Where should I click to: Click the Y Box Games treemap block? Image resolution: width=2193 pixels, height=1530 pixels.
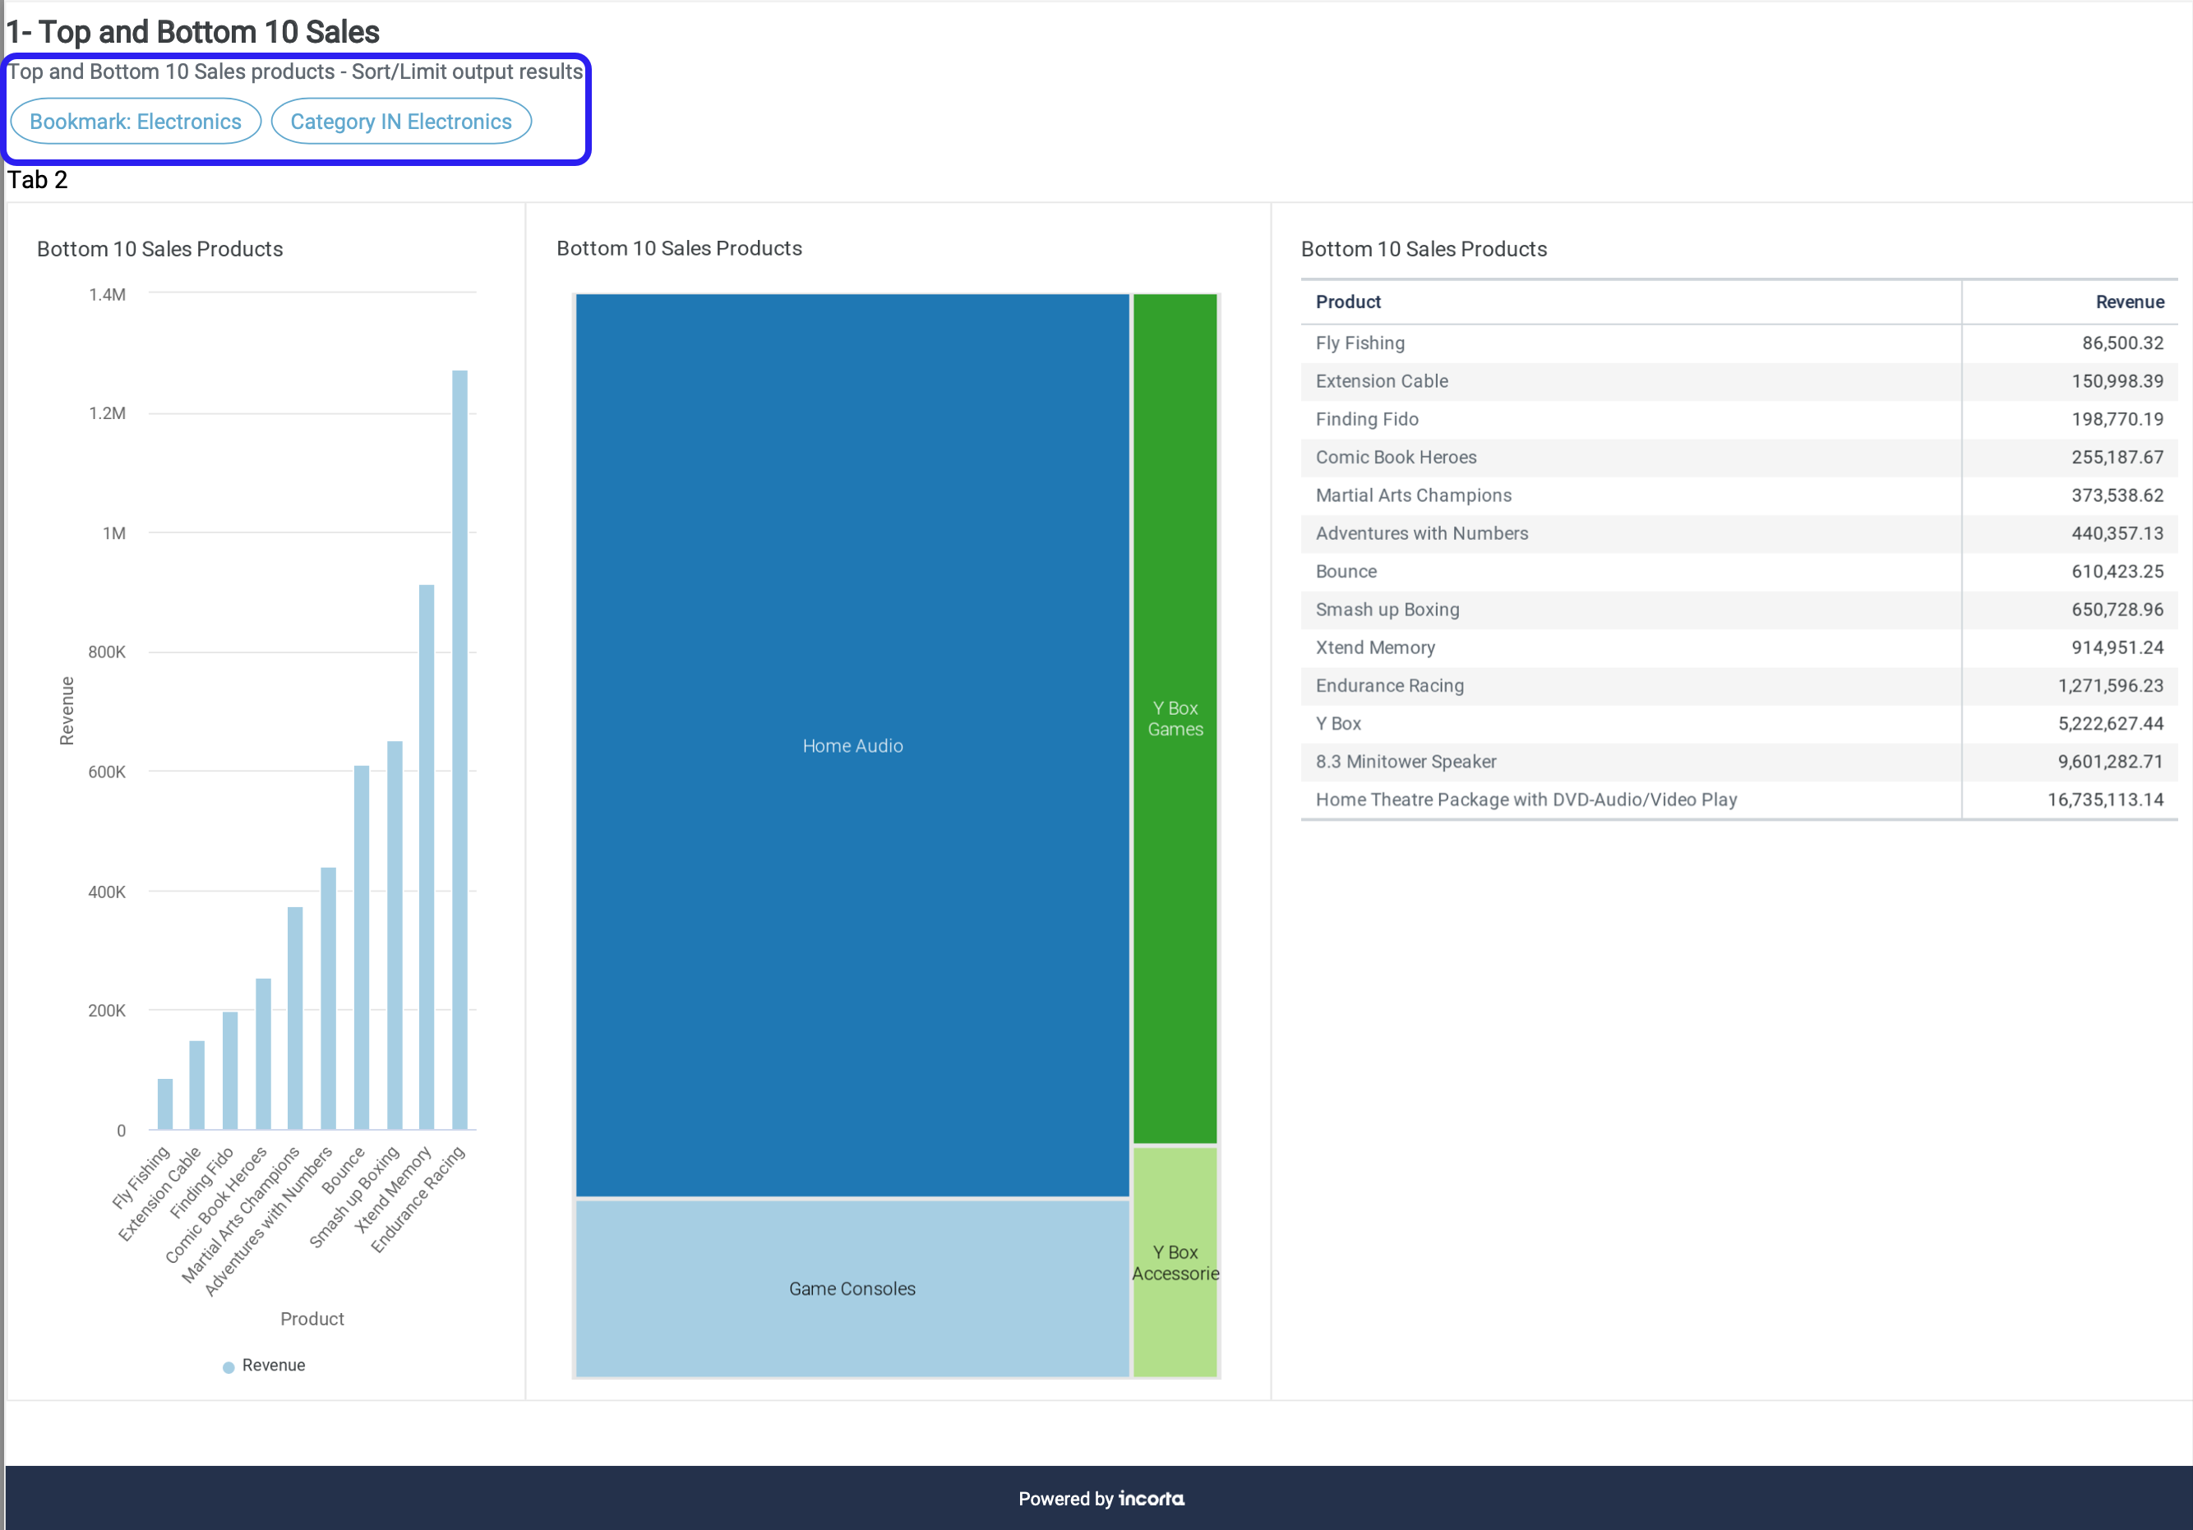click(x=1175, y=718)
